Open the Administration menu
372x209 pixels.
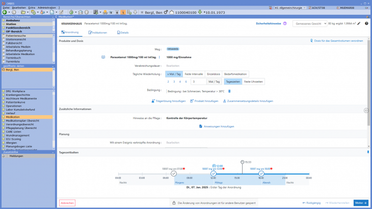click(x=47, y=8)
